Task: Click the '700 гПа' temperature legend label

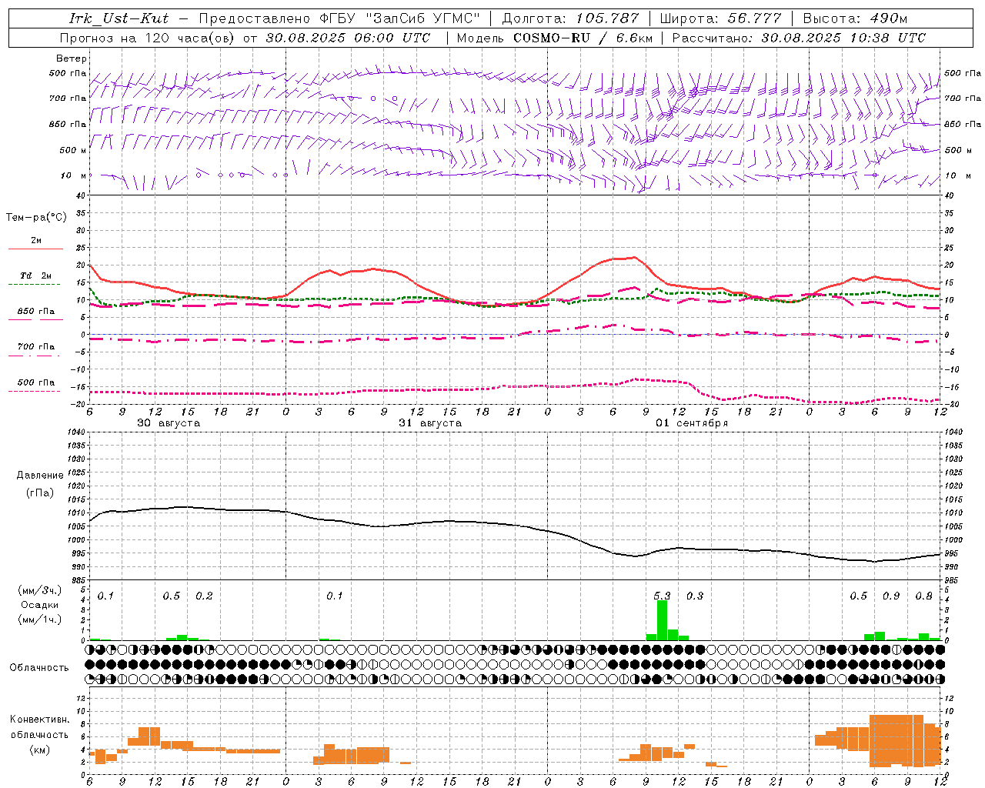Action: pyautogui.click(x=36, y=347)
